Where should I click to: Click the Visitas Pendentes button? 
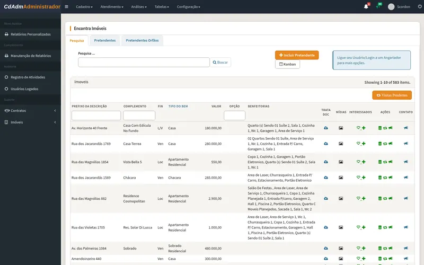[392, 95]
